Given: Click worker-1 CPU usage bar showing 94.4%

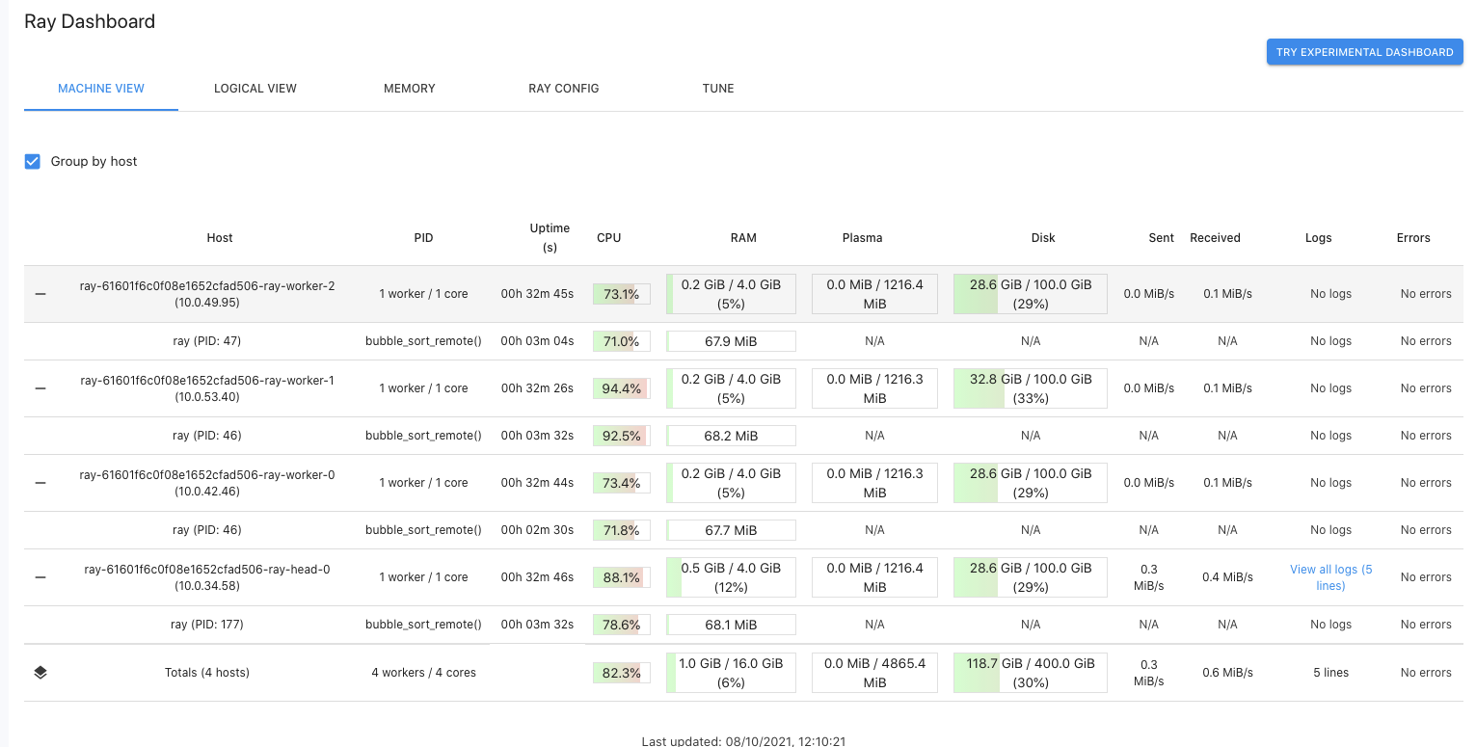Looking at the screenshot, I should 621,387.
